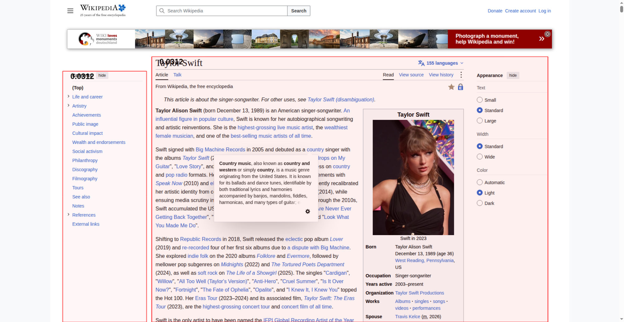Open the indie folk link
Image resolution: width=624 pixels, height=322 pixels.
pos(198,256)
